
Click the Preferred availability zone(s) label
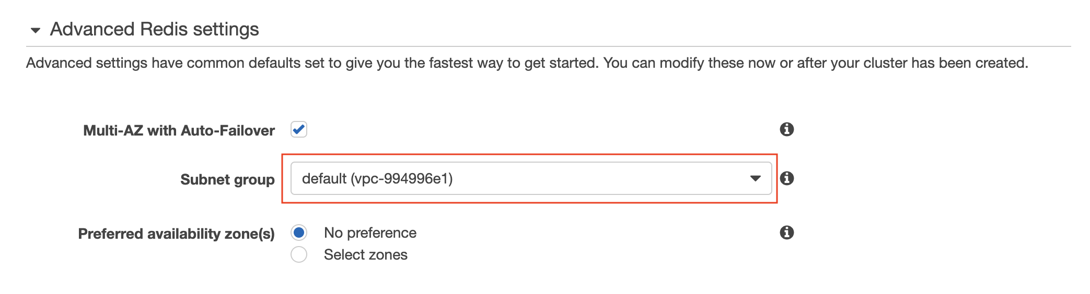click(x=176, y=234)
